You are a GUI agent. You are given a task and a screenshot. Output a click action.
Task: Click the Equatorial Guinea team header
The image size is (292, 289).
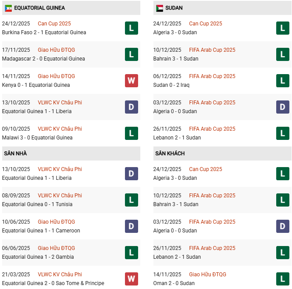click(x=39, y=8)
